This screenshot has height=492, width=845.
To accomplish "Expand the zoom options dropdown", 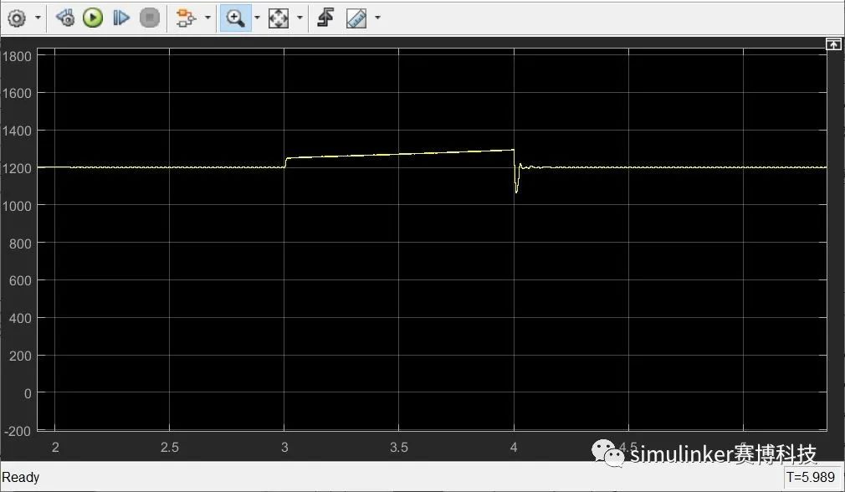I will 256,18.
